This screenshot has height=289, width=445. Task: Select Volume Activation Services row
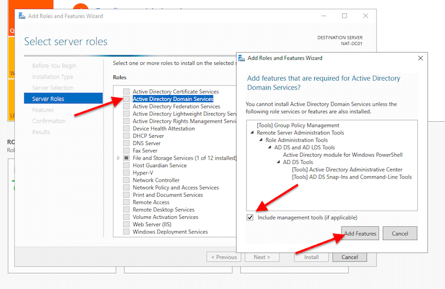(x=165, y=217)
